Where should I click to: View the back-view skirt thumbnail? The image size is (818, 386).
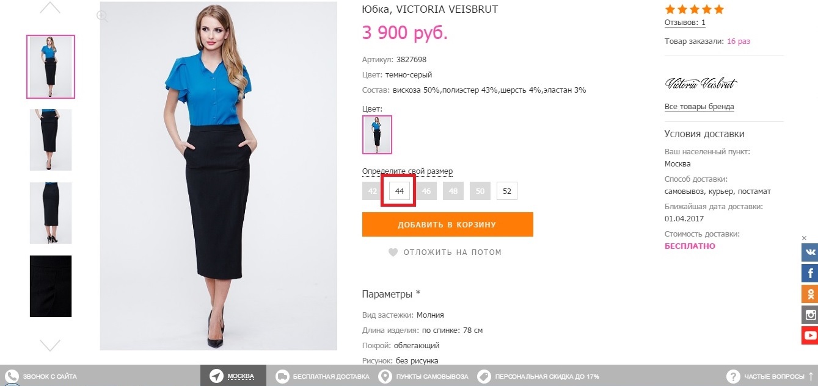pyautogui.click(x=51, y=213)
